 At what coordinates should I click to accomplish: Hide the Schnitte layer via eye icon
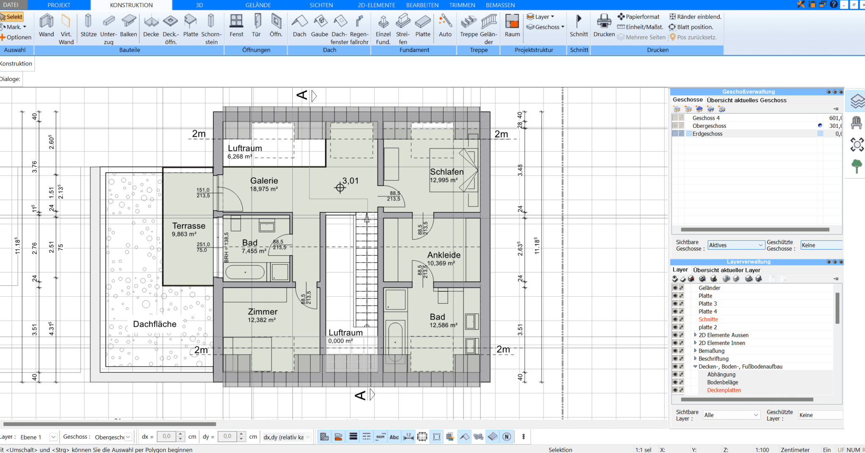pyautogui.click(x=675, y=320)
